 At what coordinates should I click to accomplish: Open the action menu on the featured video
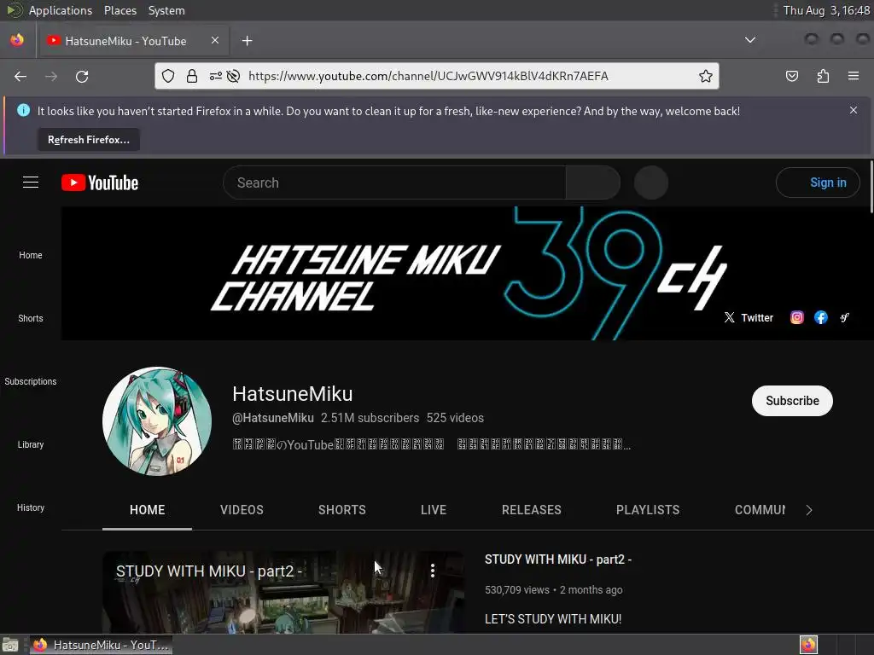pos(433,570)
